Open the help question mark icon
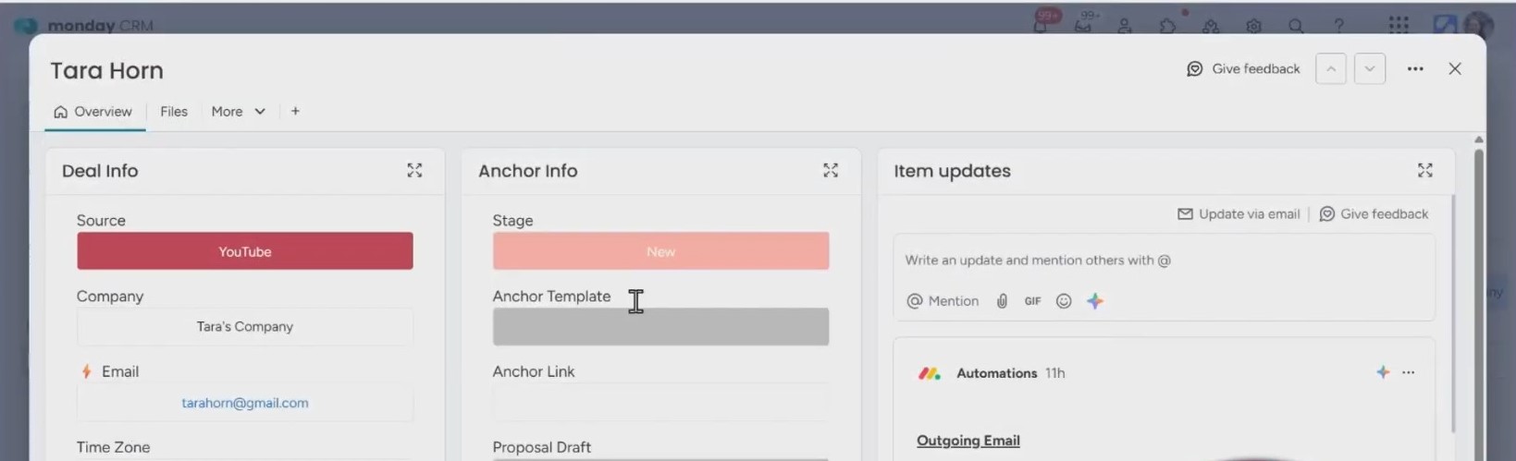1516x461 pixels. pyautogui.click(x=1338, y=26)
